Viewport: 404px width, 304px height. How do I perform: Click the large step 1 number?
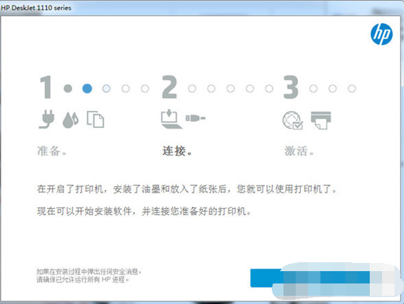pos(46,87)
